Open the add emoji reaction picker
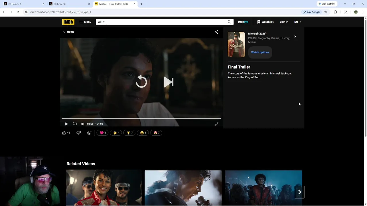Image resolution: width=367 pixels, height=206 pixels. tap(89, 133)
